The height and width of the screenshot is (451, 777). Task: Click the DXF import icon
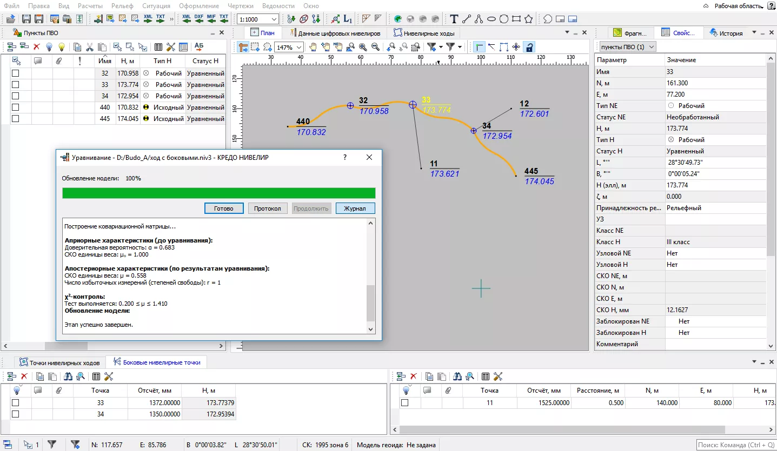pos(199,19)
